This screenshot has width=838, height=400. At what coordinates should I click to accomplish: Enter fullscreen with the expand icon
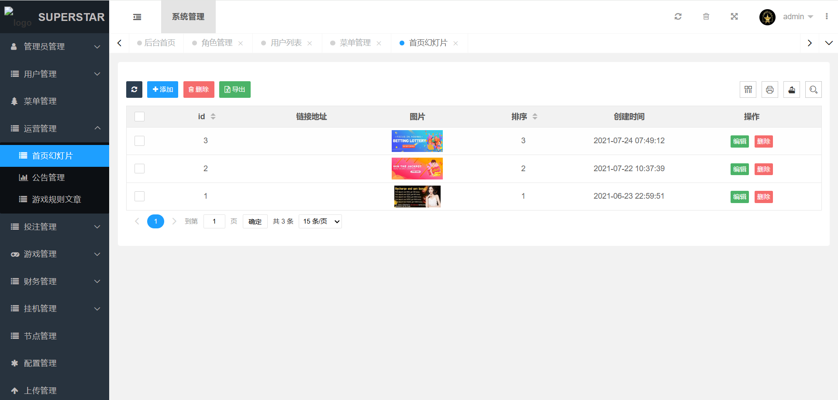point(735,17)
